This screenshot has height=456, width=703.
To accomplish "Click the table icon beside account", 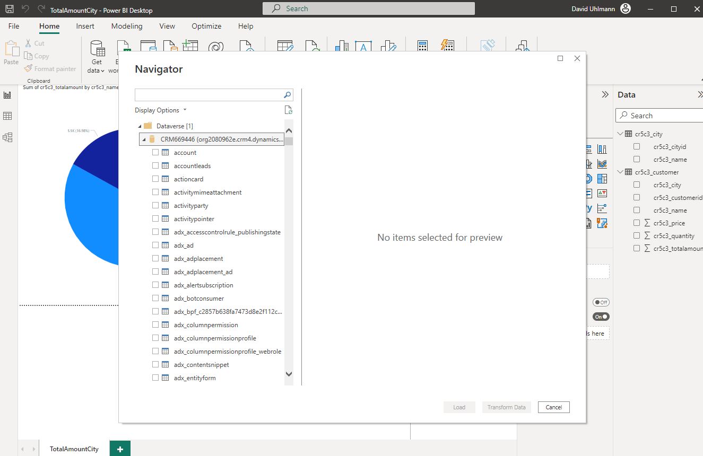I will pos(165,152).
